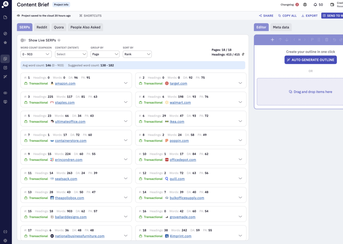This screenshot has width=343, height=244.
Task: Click the list icon in editor toolbar
Action: click(x=319, y=40)
